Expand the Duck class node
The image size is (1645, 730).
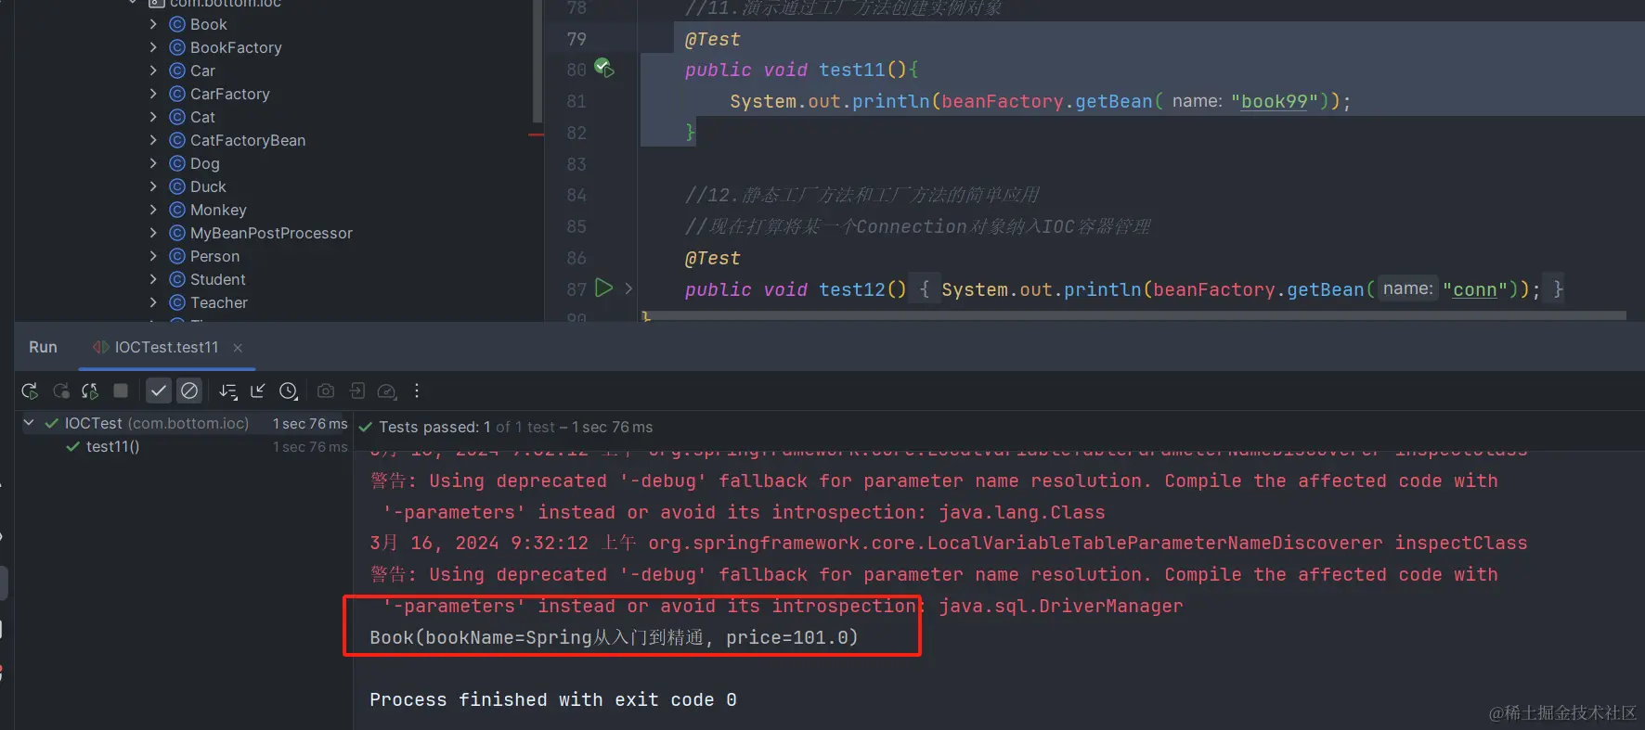(153, 186)
